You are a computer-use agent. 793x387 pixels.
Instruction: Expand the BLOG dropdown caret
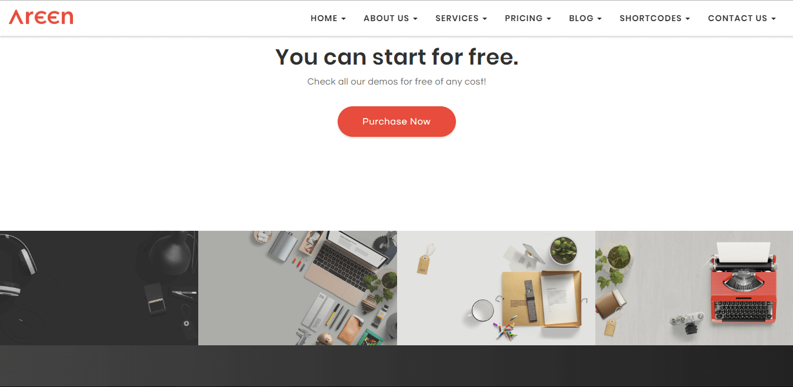pyautogui.click(x=599, y=19)
